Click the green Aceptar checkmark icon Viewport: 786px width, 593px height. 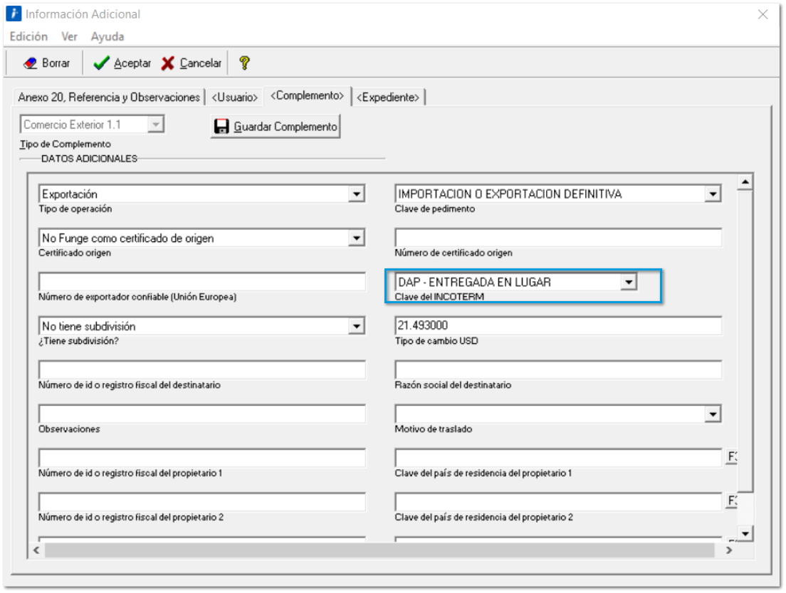[x=102, y=63]
